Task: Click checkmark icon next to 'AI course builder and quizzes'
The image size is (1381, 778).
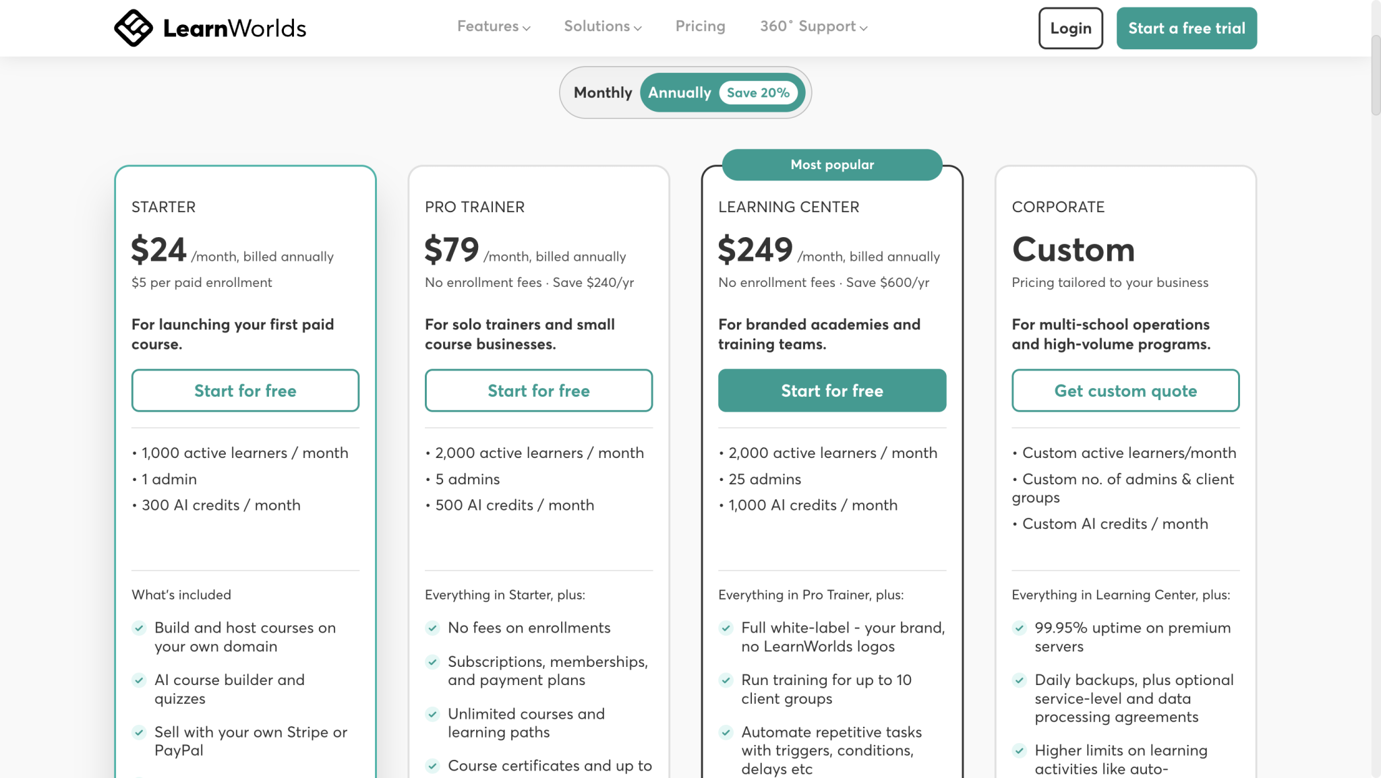Action: [x=139, y=680]
